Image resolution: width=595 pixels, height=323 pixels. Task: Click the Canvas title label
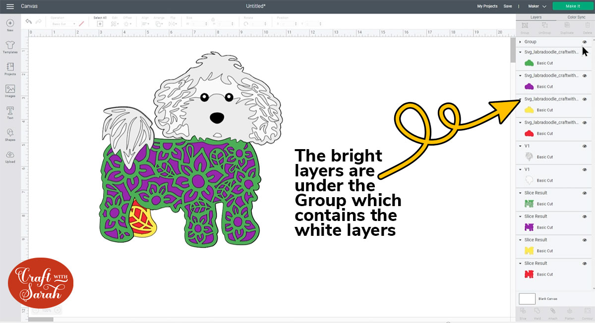pos(29,6)
